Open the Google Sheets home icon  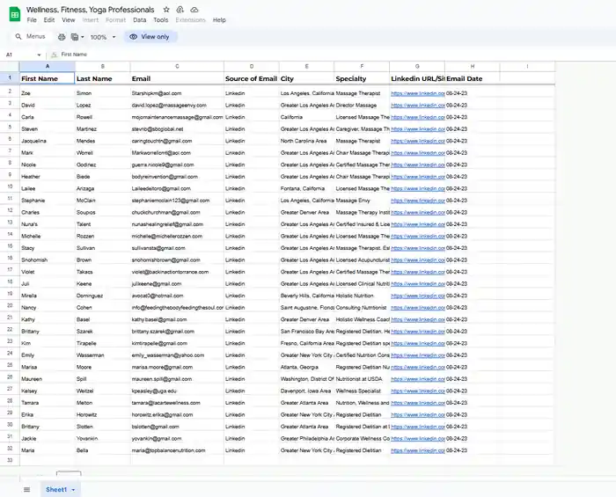tap(15, 15)
